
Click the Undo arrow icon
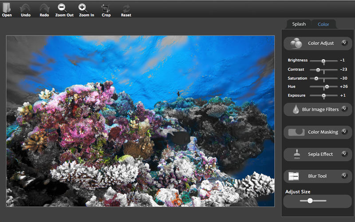[25, 8]
